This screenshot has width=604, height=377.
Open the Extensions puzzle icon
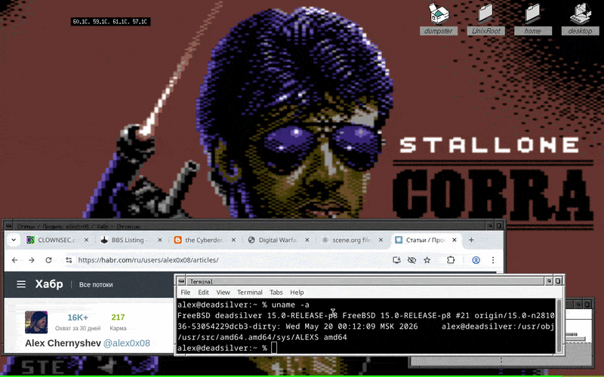pos(451,260)
